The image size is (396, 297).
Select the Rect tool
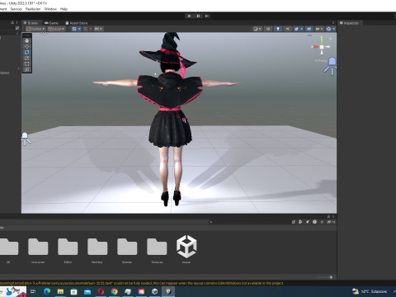[26, 64]
